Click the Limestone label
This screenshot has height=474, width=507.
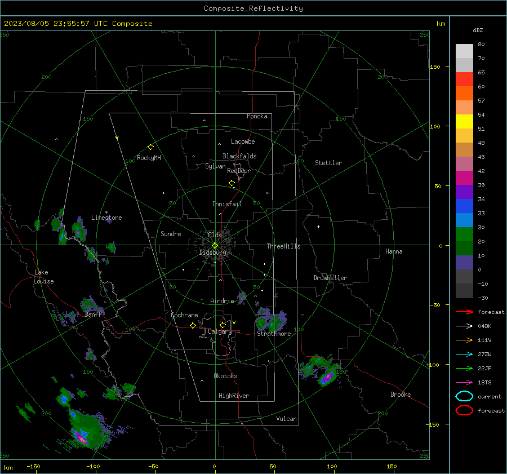point(106,218)
